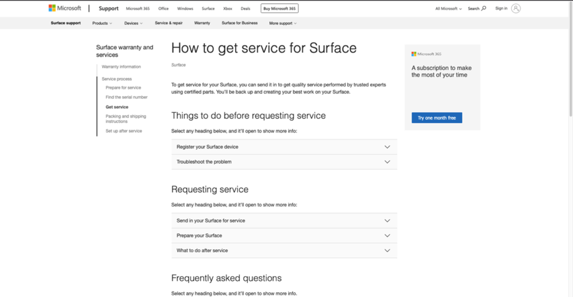Open the Search magnifier icon
573x297 pixels.
(x=484, y=8)
